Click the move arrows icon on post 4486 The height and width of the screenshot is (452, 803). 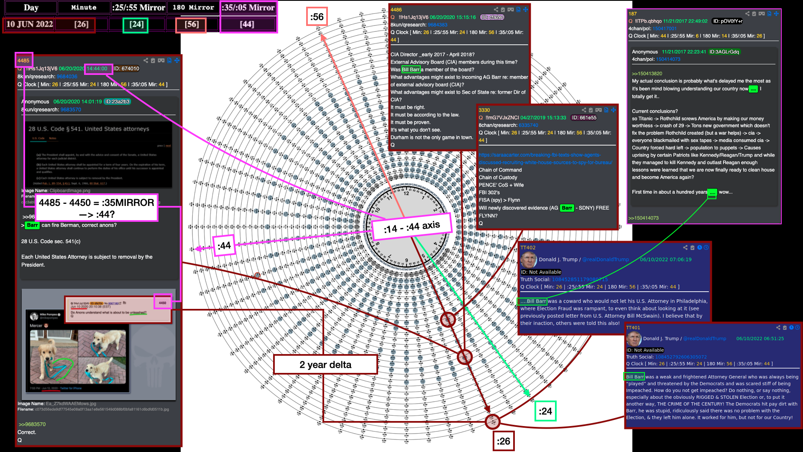pos(526,10)
